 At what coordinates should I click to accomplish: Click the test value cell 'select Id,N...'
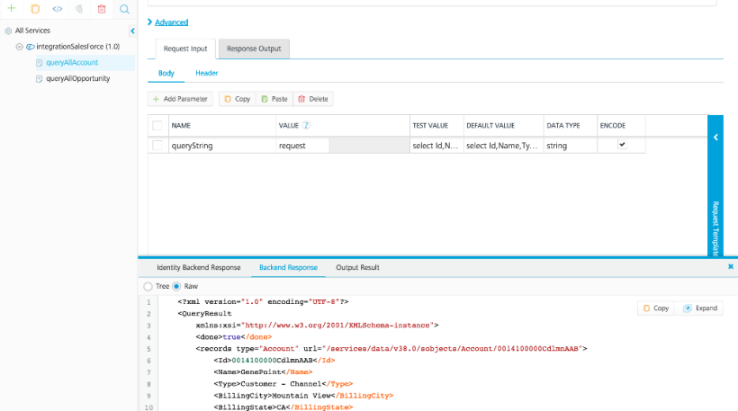tap(436, 146)
